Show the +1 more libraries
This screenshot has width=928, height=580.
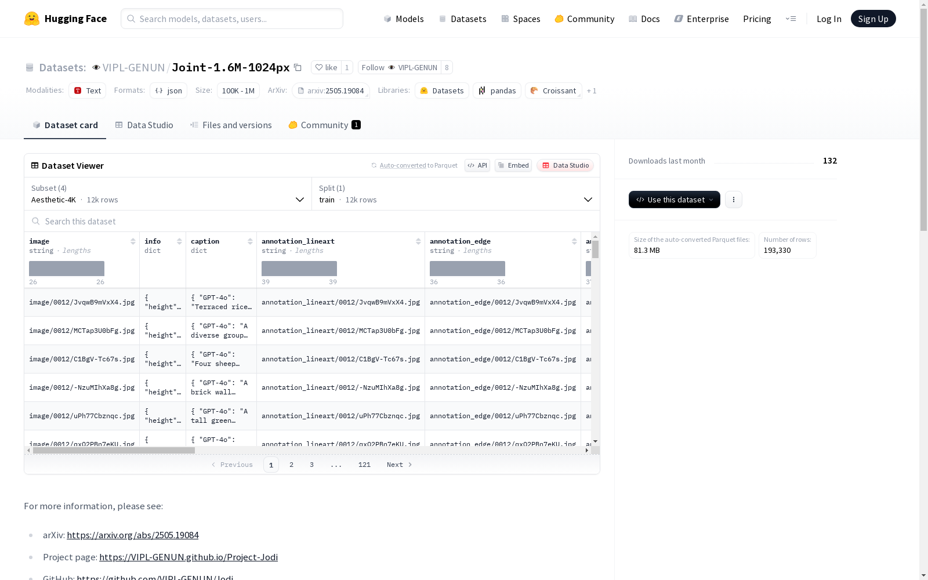(592, 90)
